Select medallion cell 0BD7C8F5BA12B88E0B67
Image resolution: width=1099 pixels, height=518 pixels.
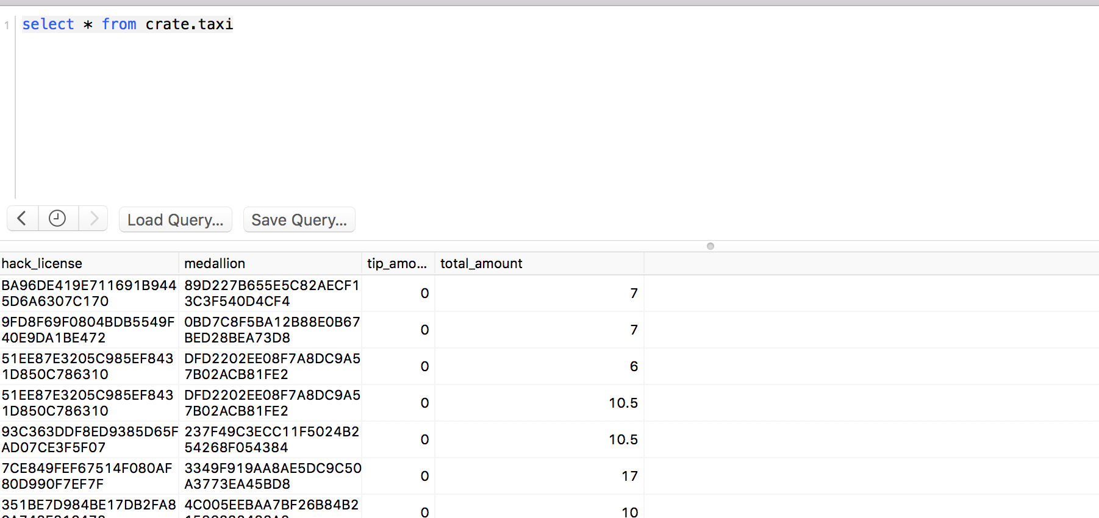click(270, 330)
